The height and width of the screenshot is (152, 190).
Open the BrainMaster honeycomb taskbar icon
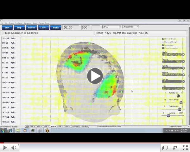click(47, 130)
